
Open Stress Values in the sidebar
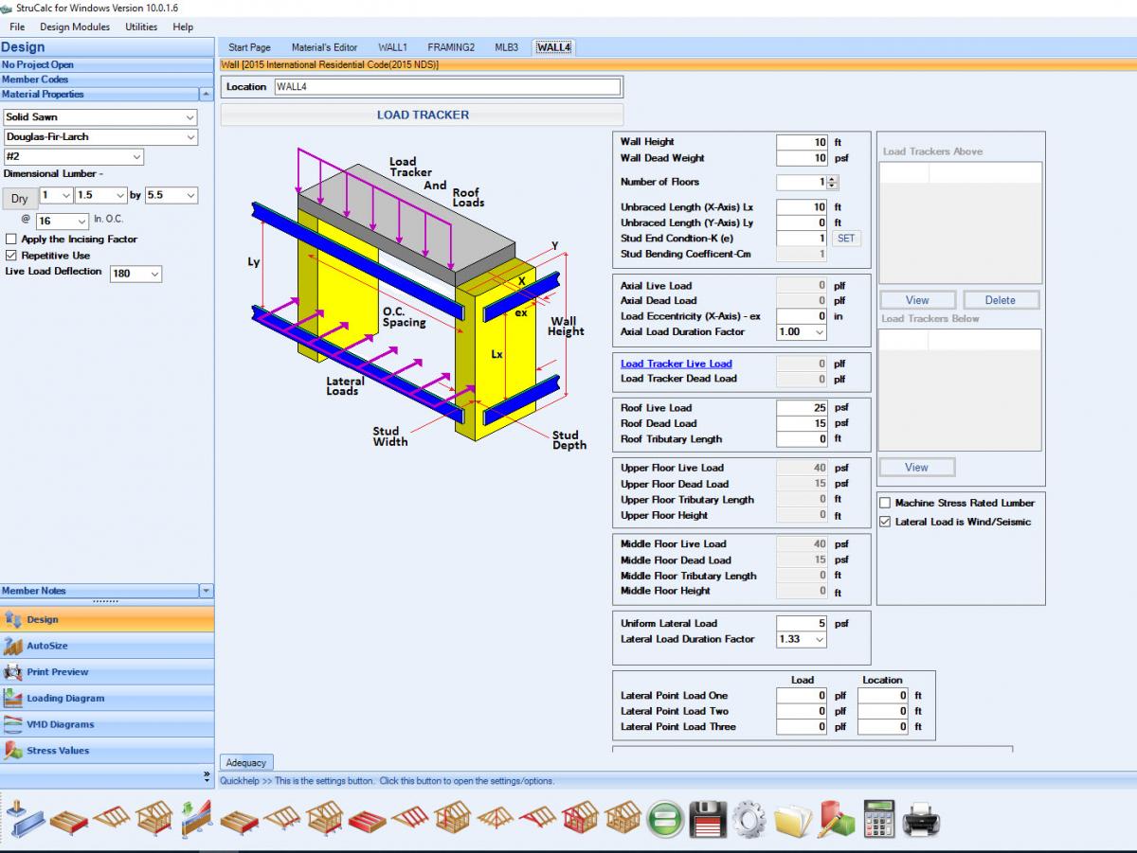[x=106, y=751]
